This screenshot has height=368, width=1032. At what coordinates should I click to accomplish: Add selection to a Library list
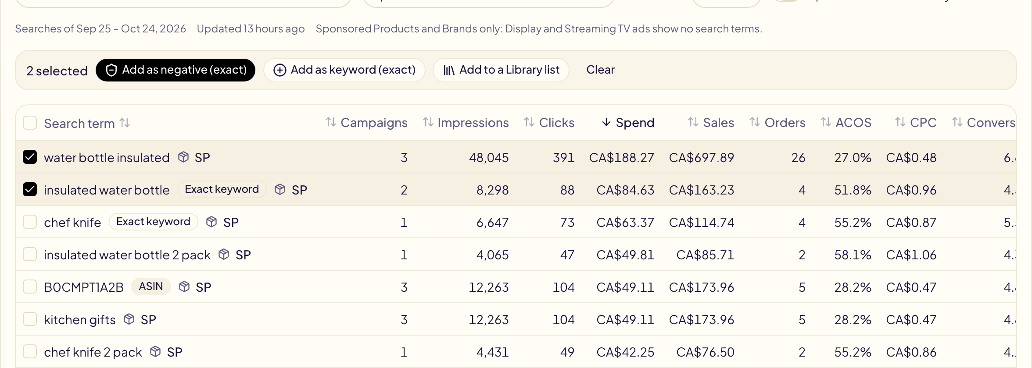click(x=501, y=70)
